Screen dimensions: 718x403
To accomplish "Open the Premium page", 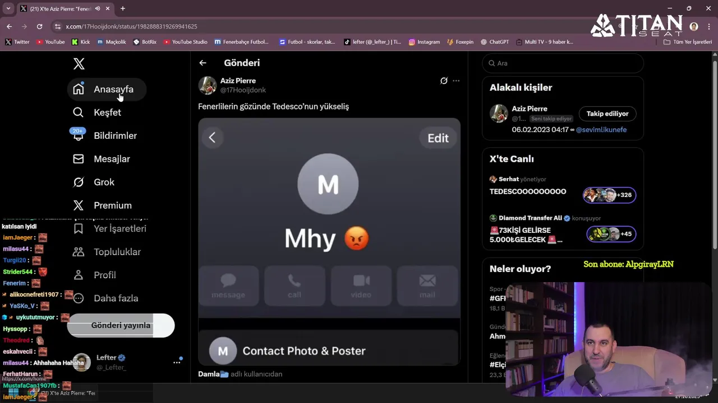I will pos(103,205).
